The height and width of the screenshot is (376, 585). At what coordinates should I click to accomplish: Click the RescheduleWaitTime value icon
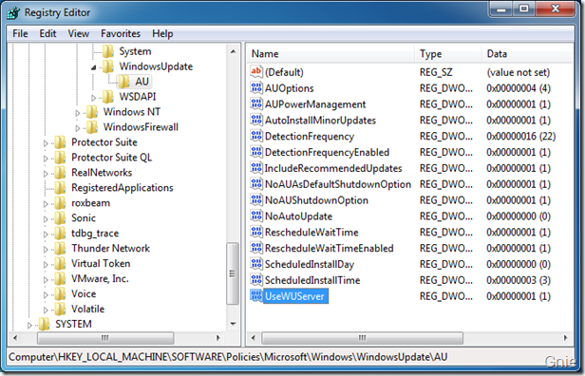[x=256, y=232]
